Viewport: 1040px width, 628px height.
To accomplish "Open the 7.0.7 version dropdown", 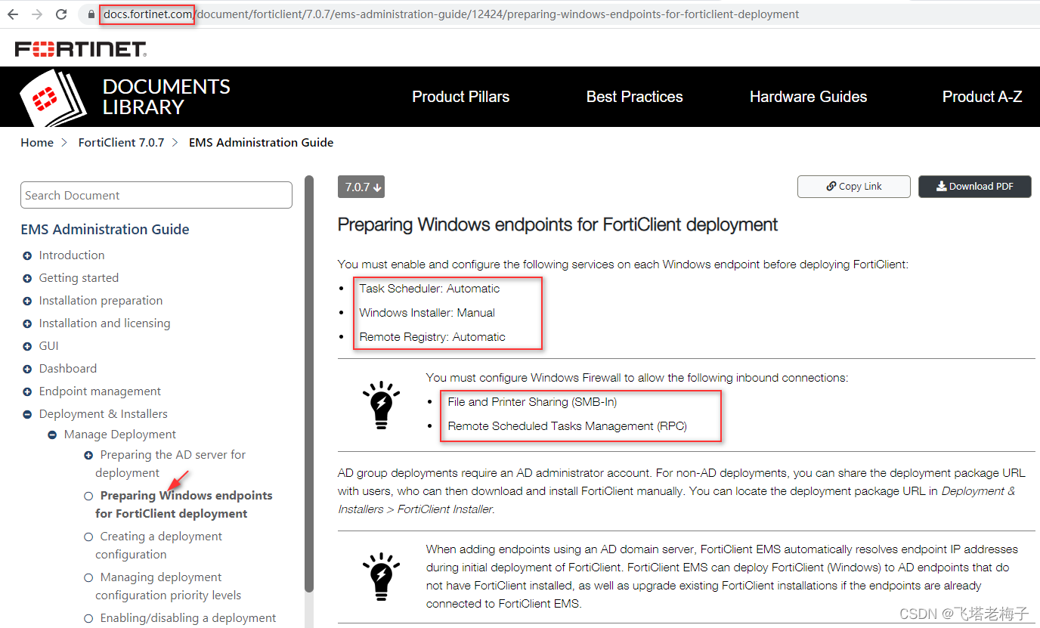I will 361,187.
